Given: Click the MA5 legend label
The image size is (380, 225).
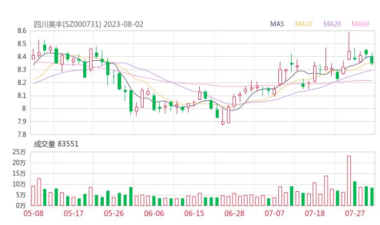Looking at the screenshot, I should (x=277, y=24).
